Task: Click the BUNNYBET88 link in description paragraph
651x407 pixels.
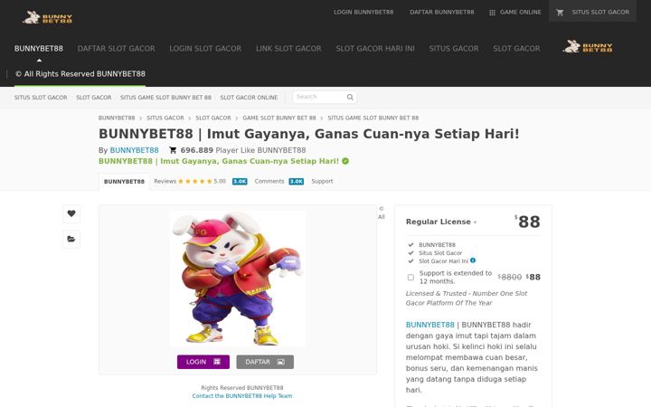Action: click(430, 325)
